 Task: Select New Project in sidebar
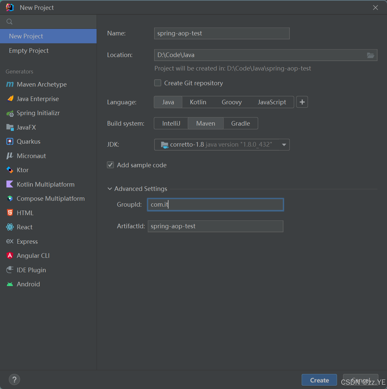[48, 36]
